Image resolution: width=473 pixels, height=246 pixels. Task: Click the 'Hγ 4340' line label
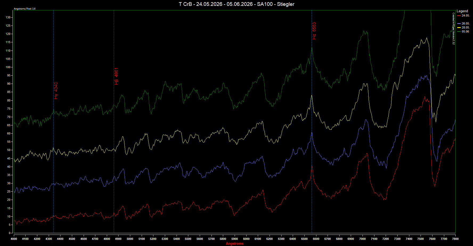point(56,91)
